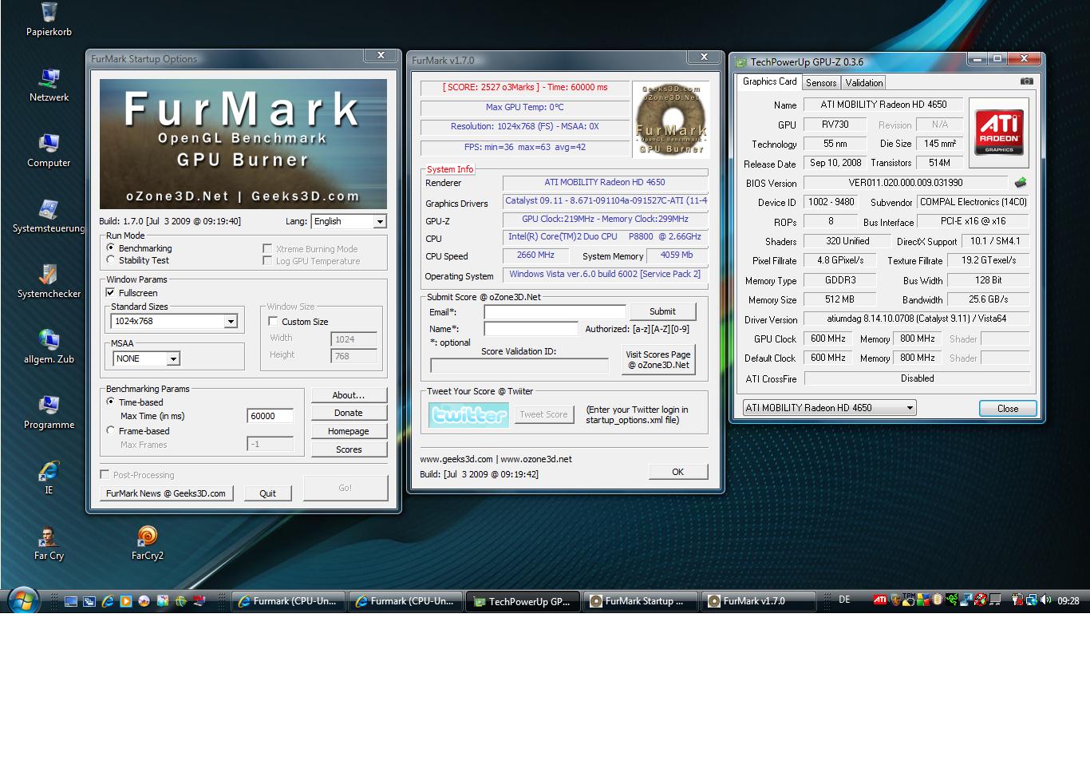Click the GPU-Z screenshot camera icon
The image size is (1090, 776).
pos(1026,81)
